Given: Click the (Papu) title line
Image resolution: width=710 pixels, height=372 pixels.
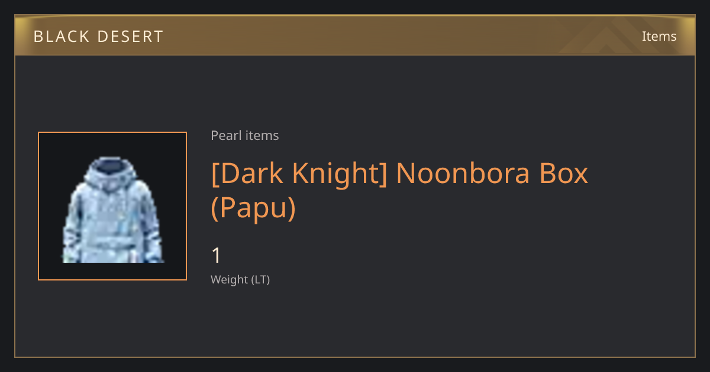Looking at the screenshot, I should 253,208.
